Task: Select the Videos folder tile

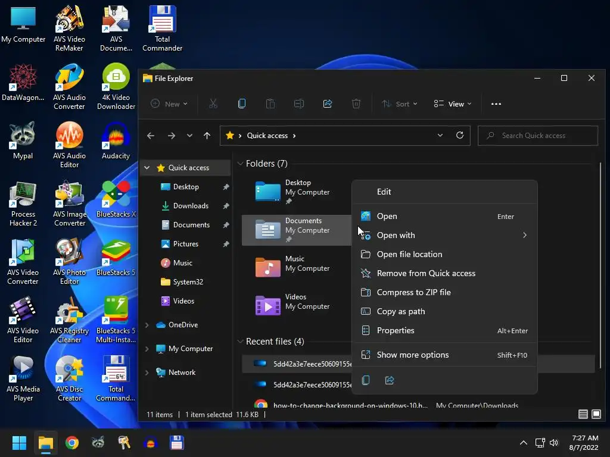Action: pos(297,306)
